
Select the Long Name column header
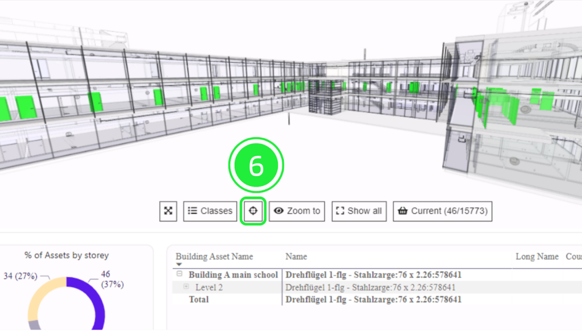tap(537, 256)
